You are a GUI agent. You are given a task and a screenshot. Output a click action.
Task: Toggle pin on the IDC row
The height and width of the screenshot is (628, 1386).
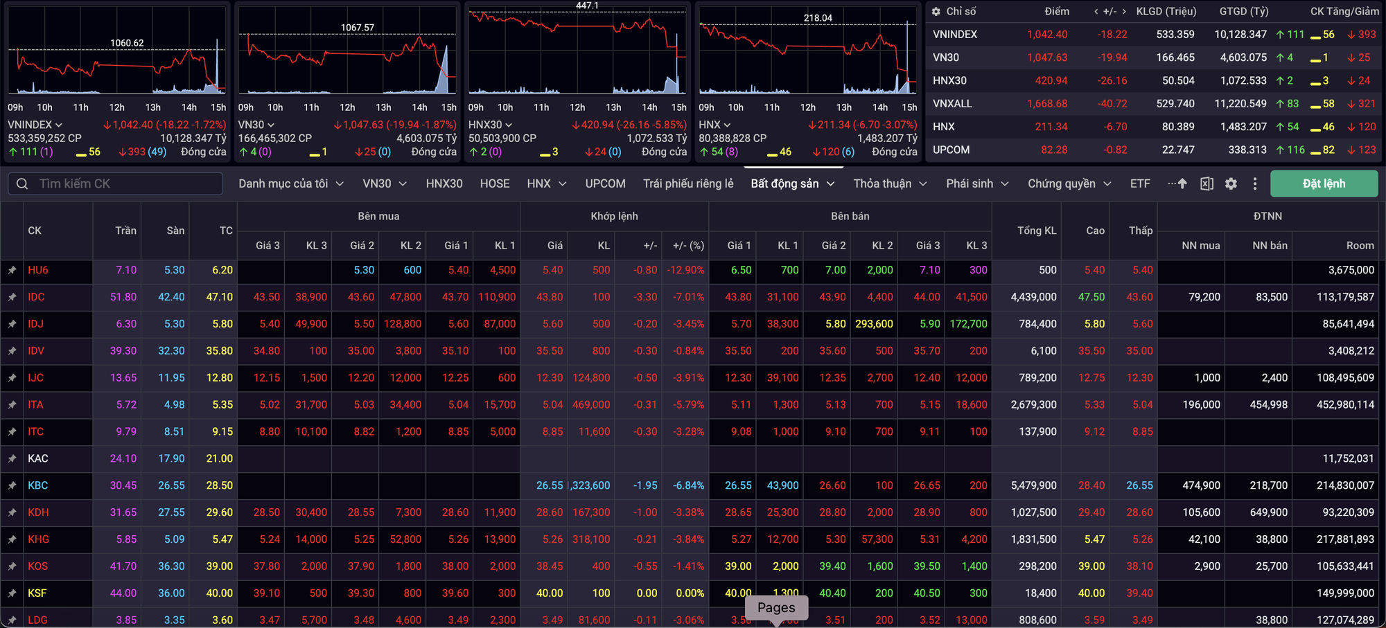pos(12,297)
